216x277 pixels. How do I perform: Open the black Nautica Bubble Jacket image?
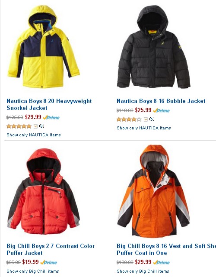click(x=153, y=47)
